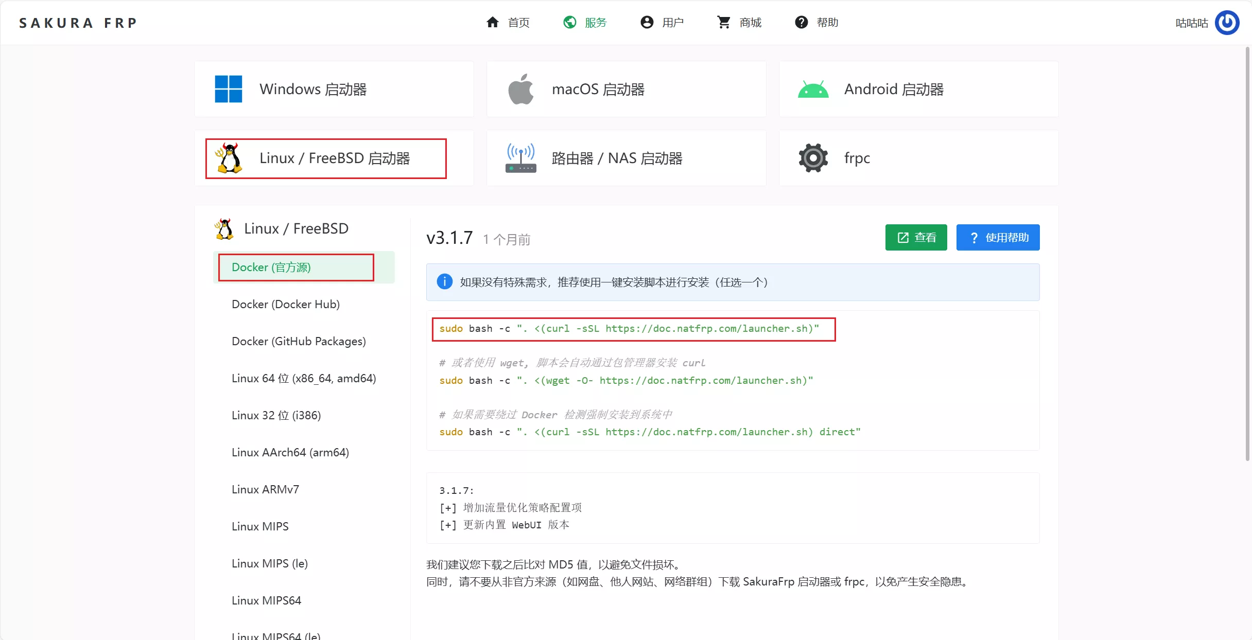Click the curl launcher.sh install command
This screenshot has width=1252, height=640.
629,329
